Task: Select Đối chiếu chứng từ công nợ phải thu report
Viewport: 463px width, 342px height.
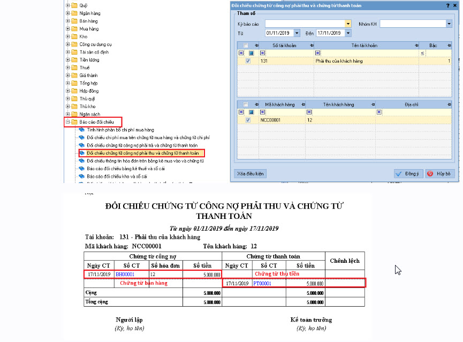Action: point(143,153)
